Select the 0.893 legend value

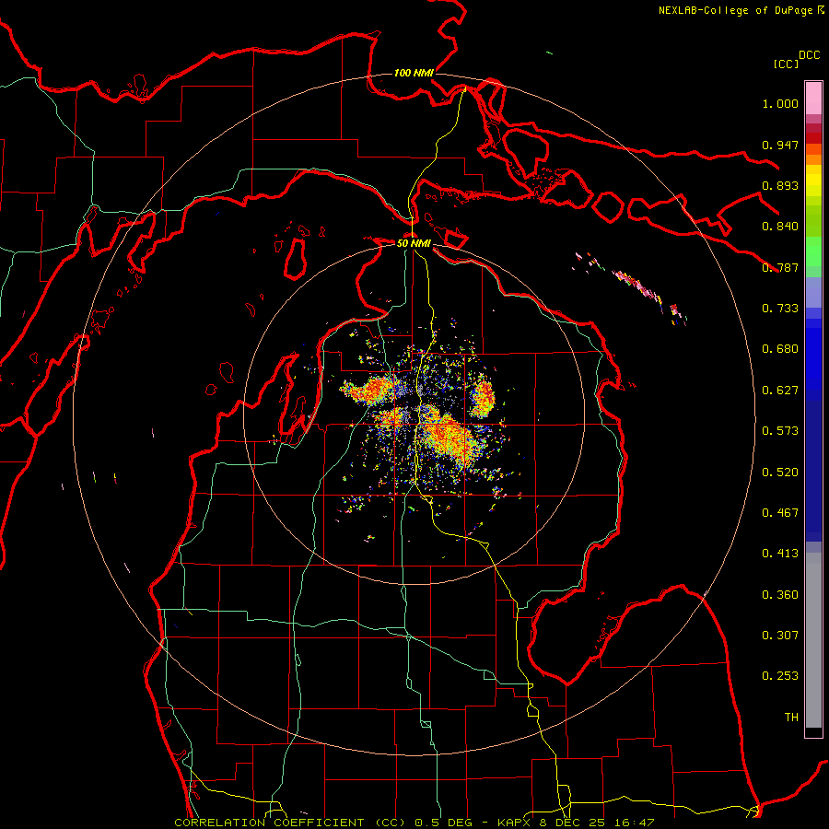[x=780, y=185]
